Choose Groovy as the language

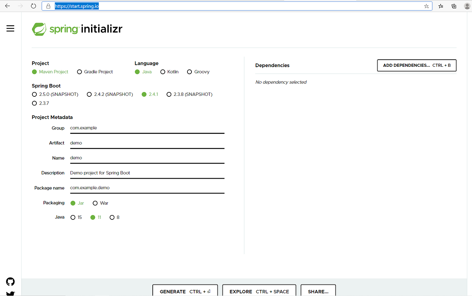[x=198, y=72]
